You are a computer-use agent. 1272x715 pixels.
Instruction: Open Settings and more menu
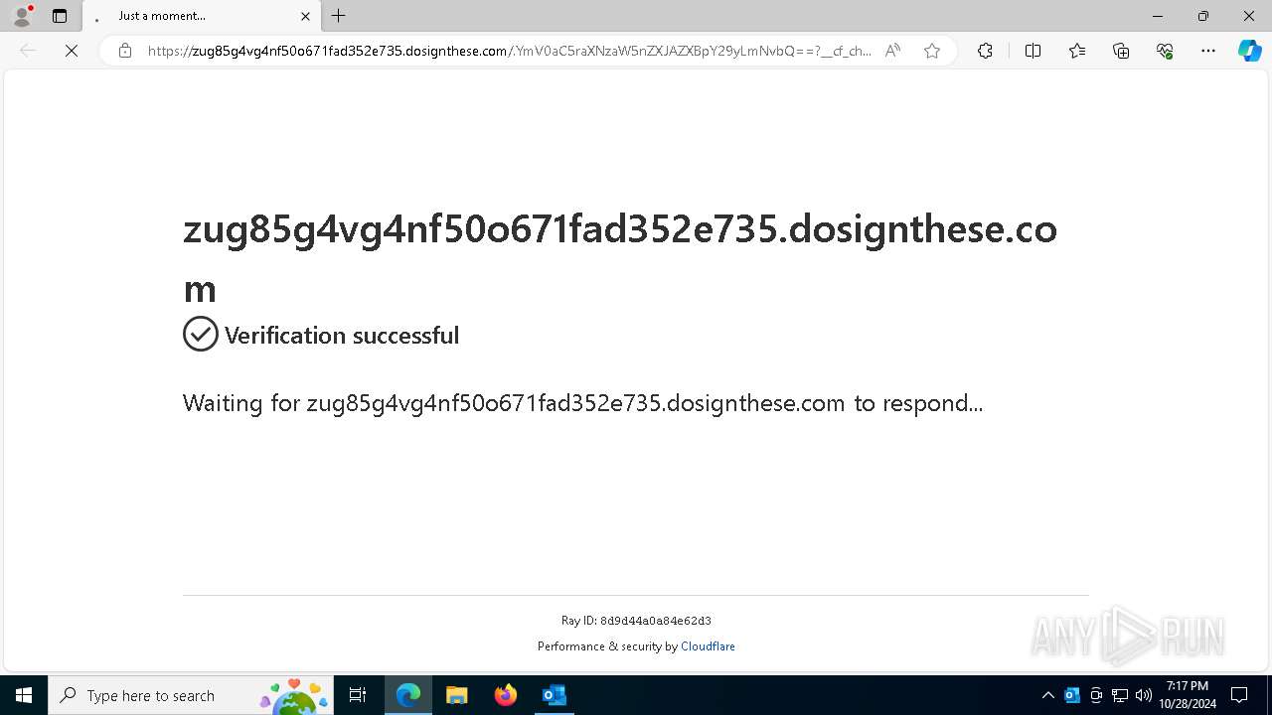1208,51
